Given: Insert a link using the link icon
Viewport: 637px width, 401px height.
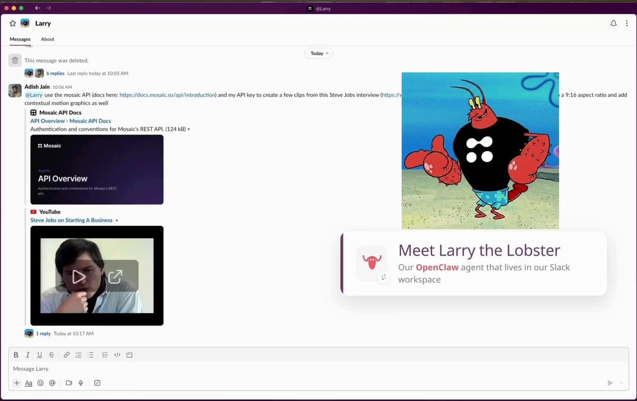Looking at the screenshot, I should (x=66, y=355).
